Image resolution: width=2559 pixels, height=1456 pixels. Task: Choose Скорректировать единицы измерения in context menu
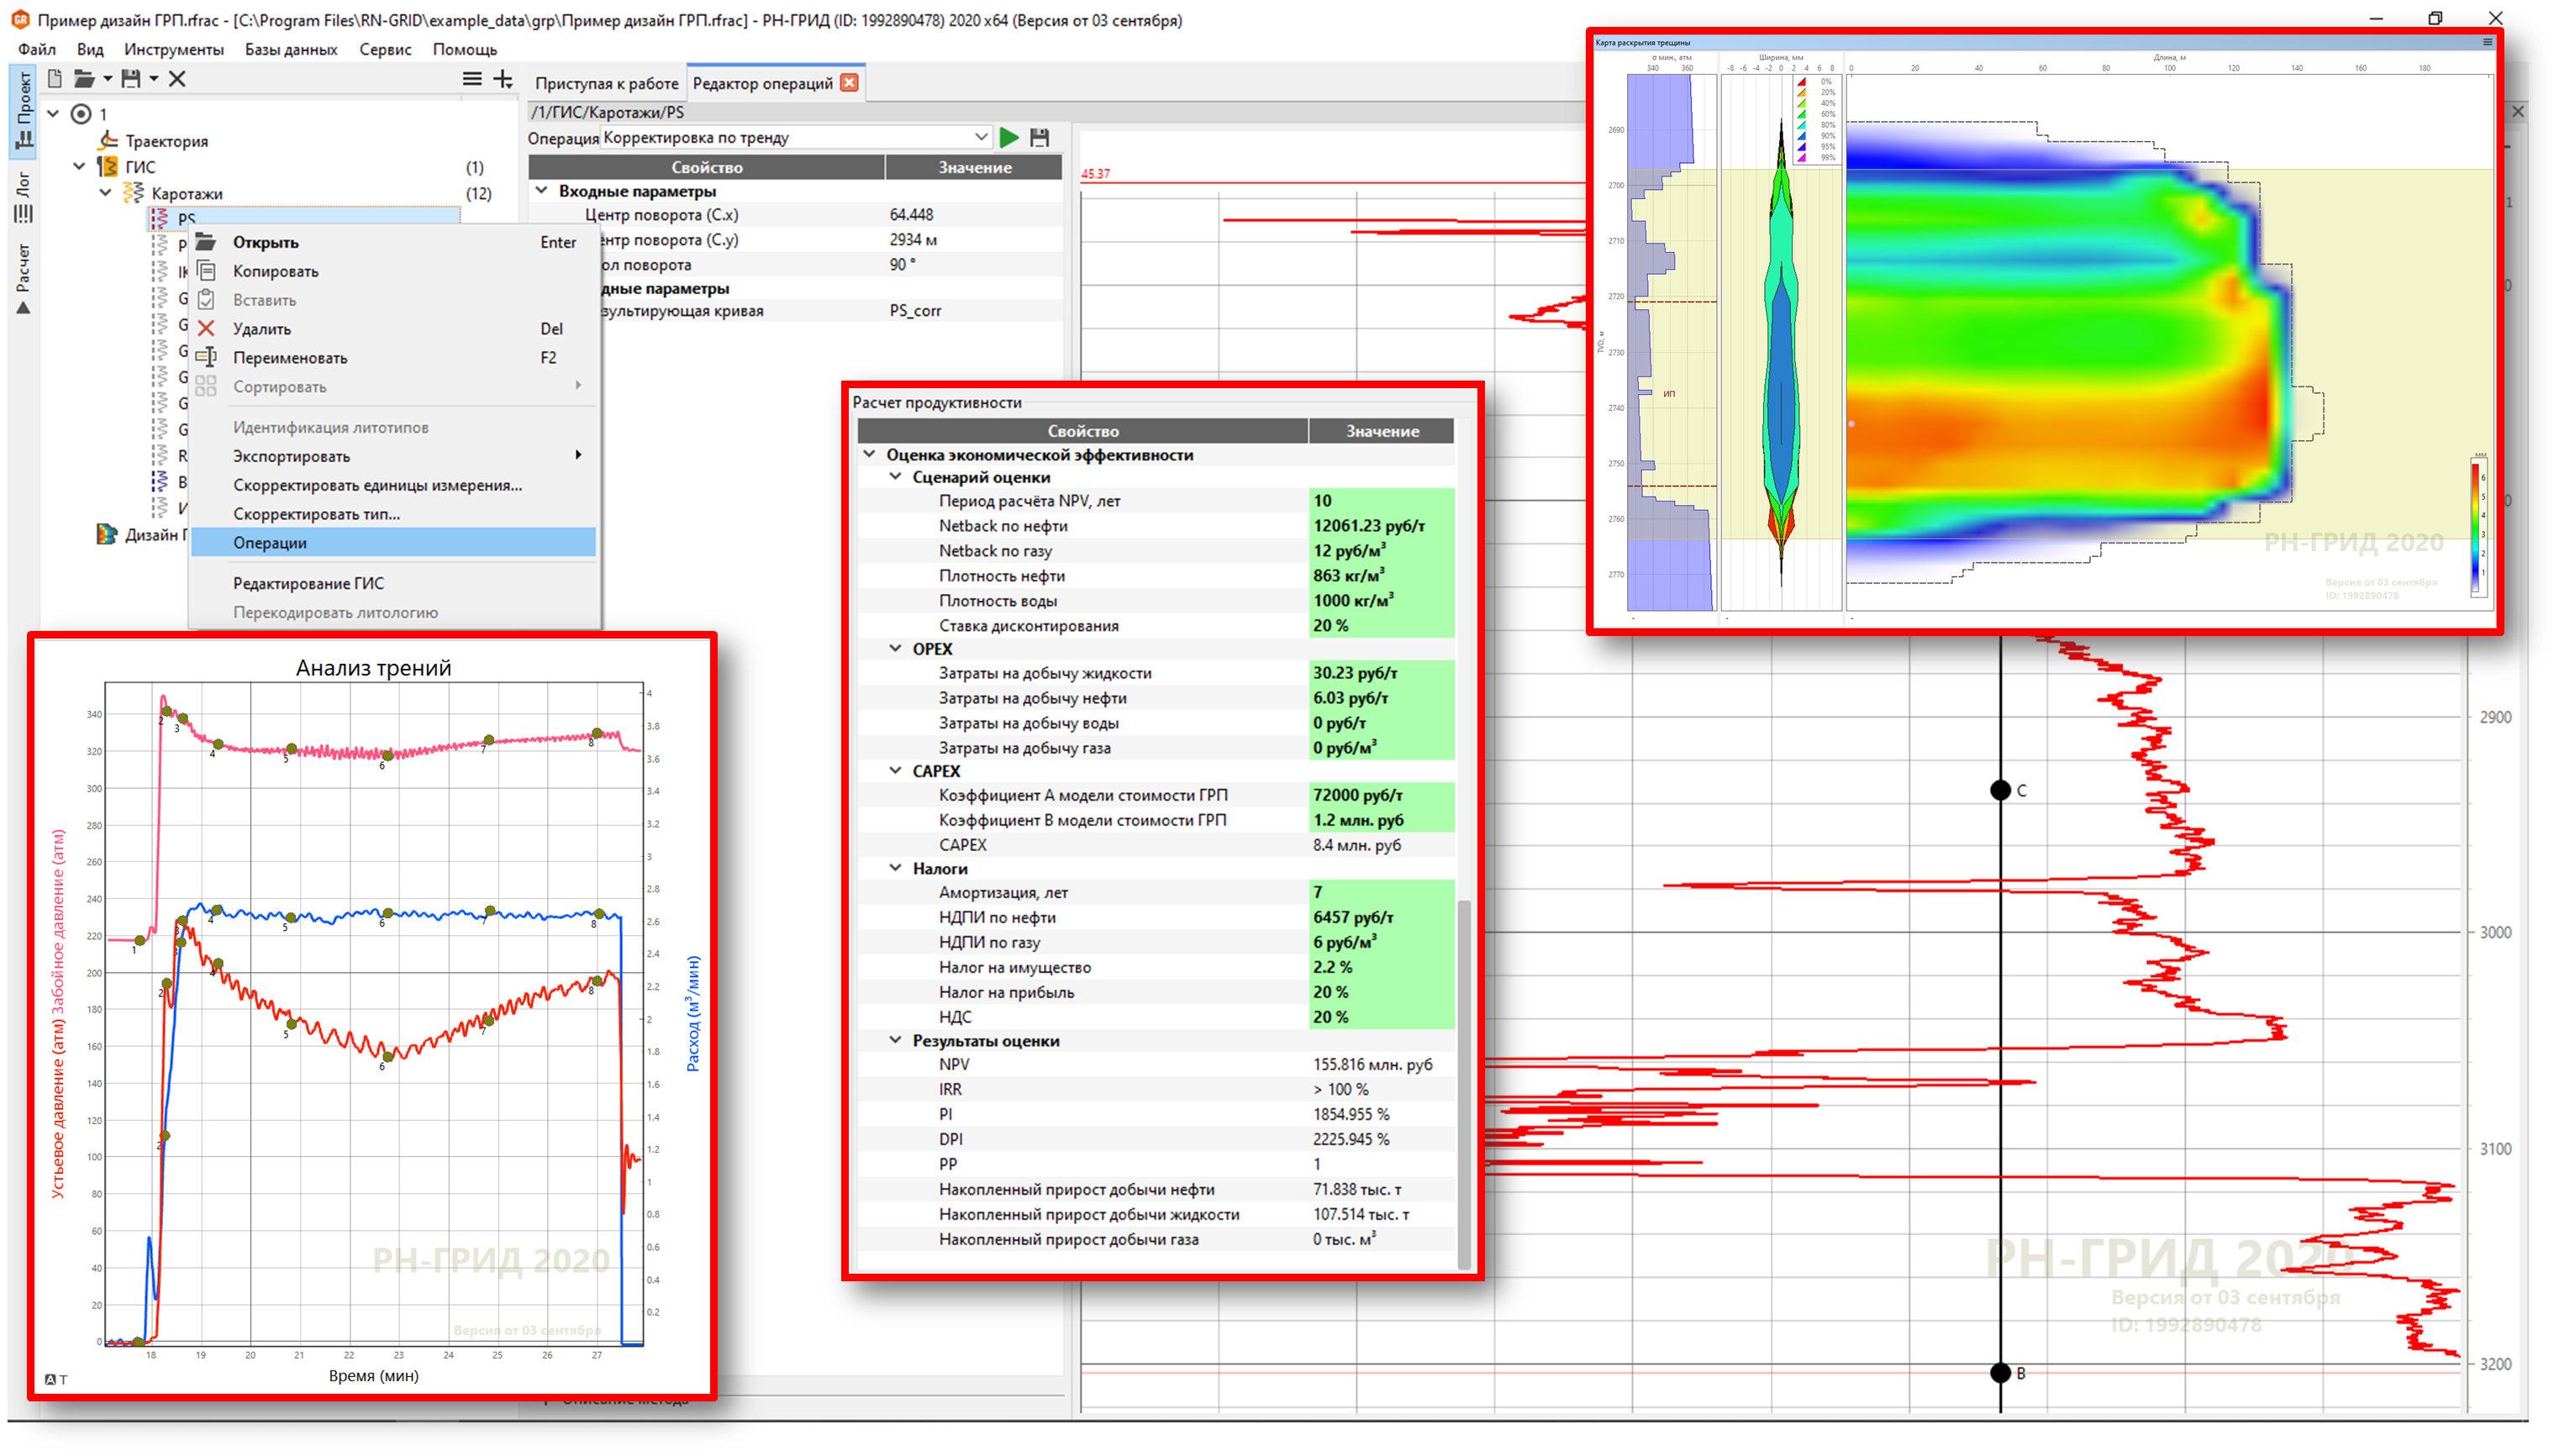393,485
